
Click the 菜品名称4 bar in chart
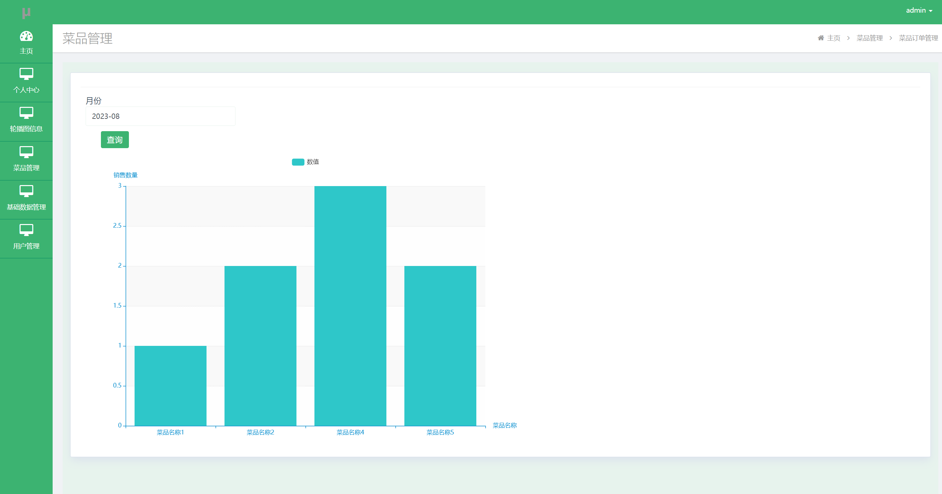pos(350,306)
